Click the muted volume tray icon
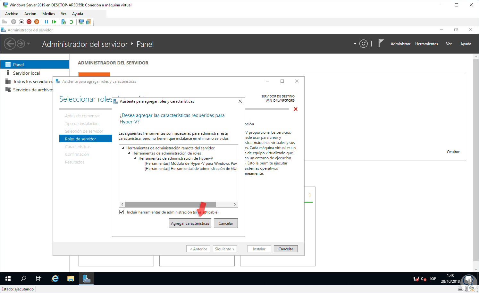Image resolution: width=479 pixels, height=293 pixels. 424,279
